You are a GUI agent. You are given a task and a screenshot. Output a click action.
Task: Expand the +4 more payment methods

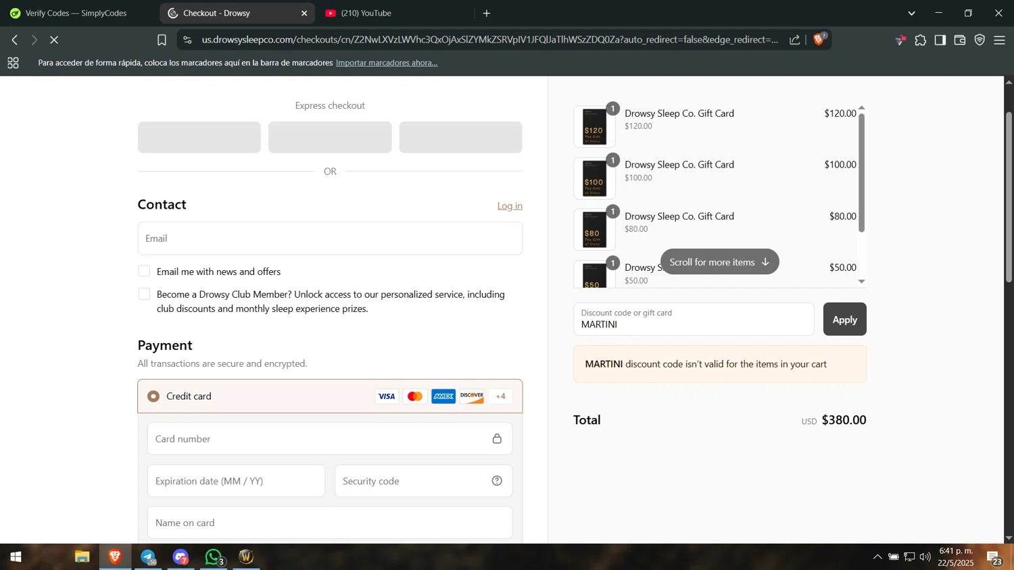[500, 396]
